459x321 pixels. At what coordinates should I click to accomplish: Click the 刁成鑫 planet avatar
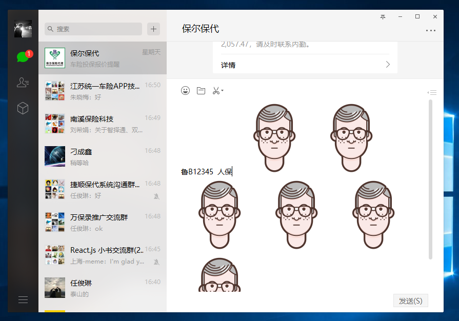coord(55,156)
